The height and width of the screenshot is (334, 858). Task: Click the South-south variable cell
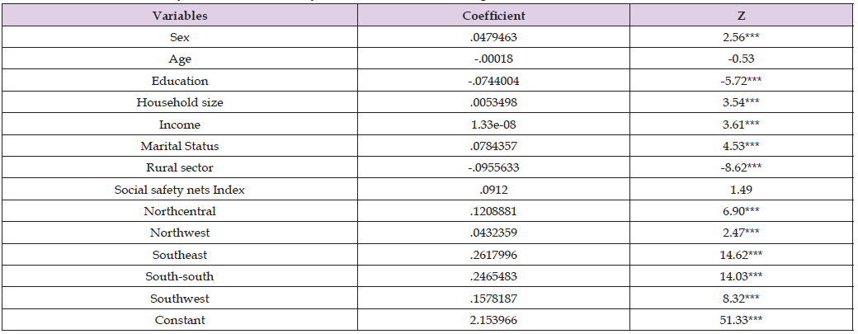click(x=180, y=278)
